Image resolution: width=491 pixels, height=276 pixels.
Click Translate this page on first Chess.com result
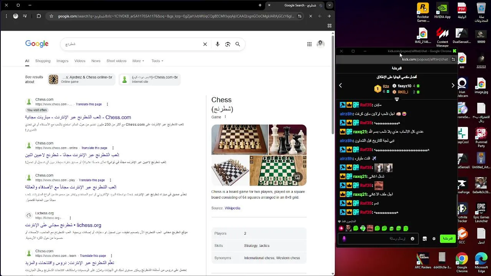coord(89,104)
